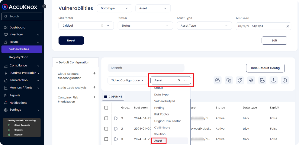The image size is (299, 145).
Task: Click the upload export icon
Action: tap(273, 80)
